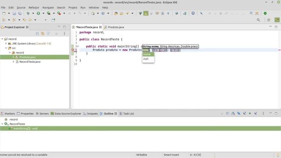Switch to the Markers tab
This screenshot has height=158, width=281.
[x=8, y=114]
